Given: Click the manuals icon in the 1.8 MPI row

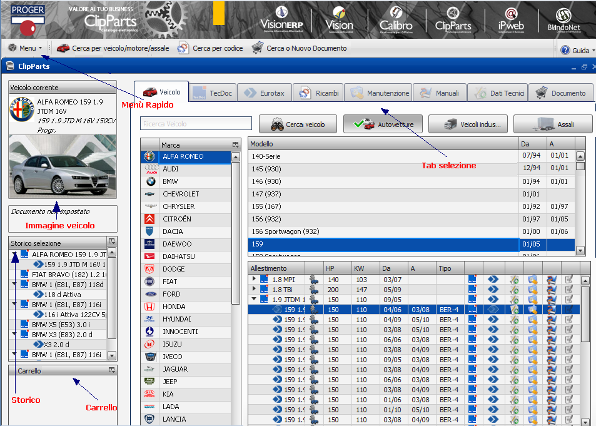Looking at the screenshot, I should (x=551, y=280).
